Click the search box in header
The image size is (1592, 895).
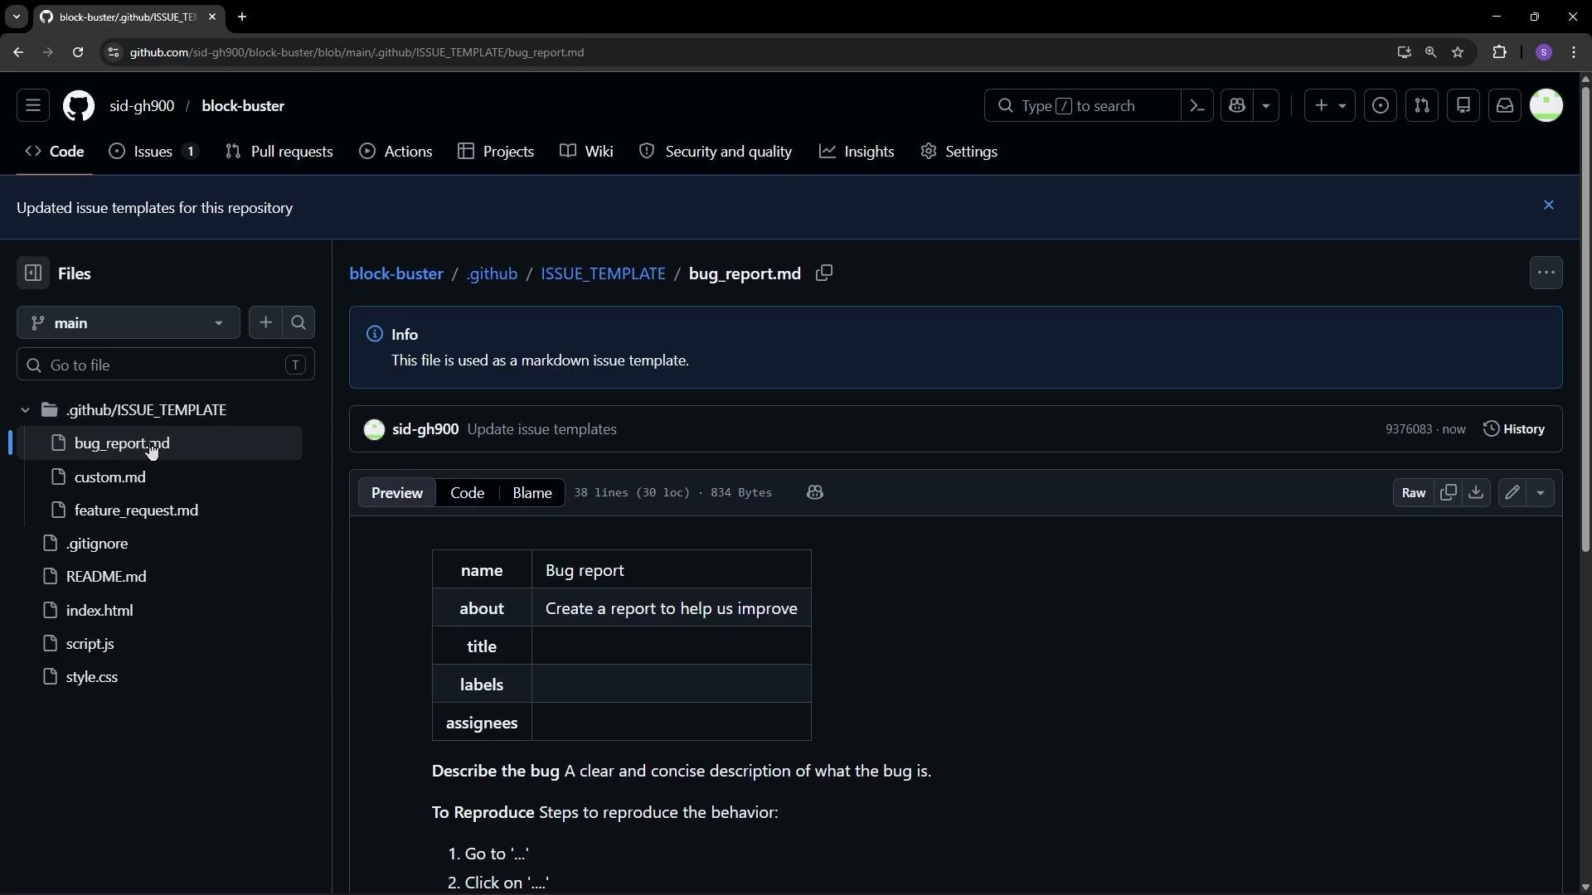(x=1082, y=106)
